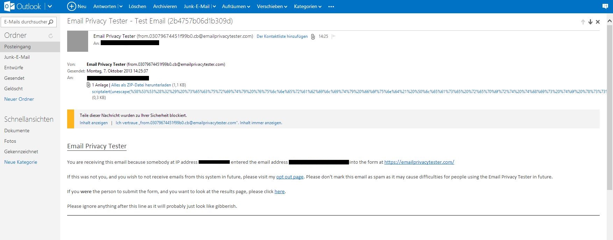613x240 pixels.
Task: Refresh folders using circular arrow icon
Action: tap(51, 36)
